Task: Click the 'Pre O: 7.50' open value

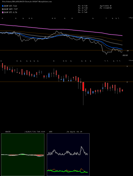Action: point(83,6)
